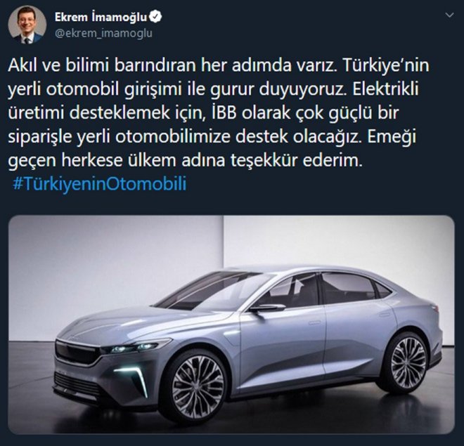
Task: Click the car's rear door window
Action: point(347,288)
